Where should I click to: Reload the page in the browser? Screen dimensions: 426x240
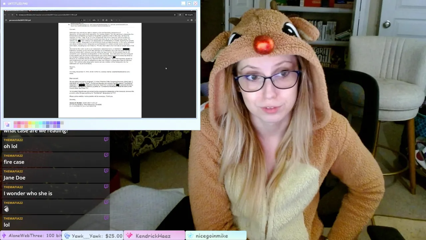[x=12, y=15]
